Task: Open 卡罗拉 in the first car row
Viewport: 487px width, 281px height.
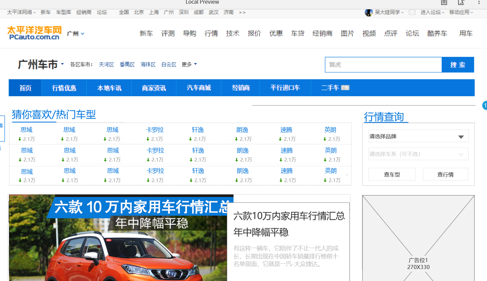Action: pos(155,130)
